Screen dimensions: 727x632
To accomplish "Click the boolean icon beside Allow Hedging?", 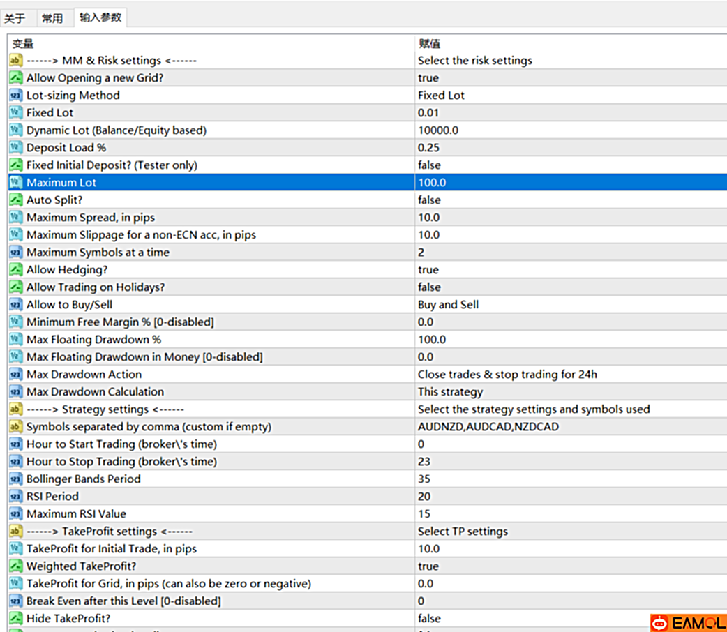I will click(x=15, y=270).
